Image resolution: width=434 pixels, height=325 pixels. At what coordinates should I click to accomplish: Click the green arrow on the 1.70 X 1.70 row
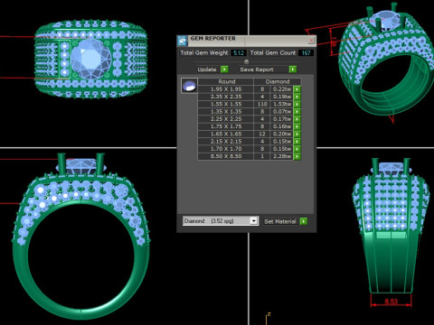(x=297, y=149)
